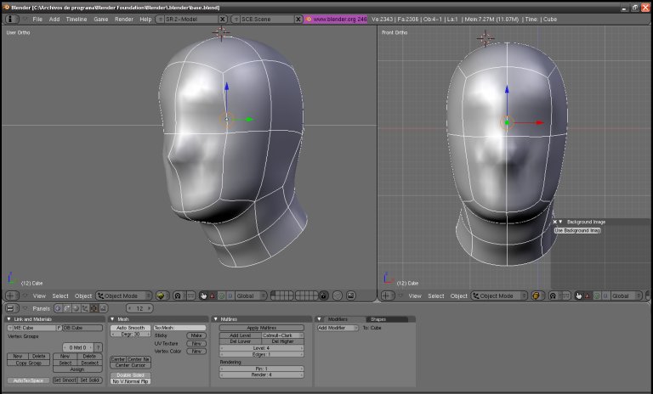
Task: Click the 3D manipulator hand icon
Action: pos(203,295)
